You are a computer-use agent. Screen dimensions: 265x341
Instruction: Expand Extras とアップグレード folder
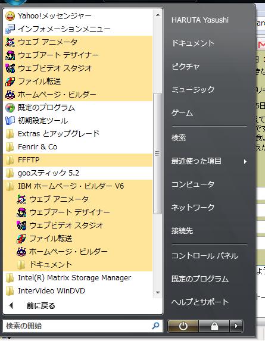[78, 134]
